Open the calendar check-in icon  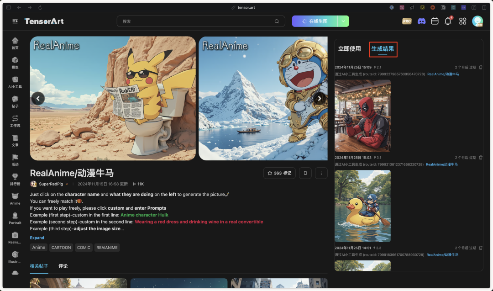tap(435, 21)
